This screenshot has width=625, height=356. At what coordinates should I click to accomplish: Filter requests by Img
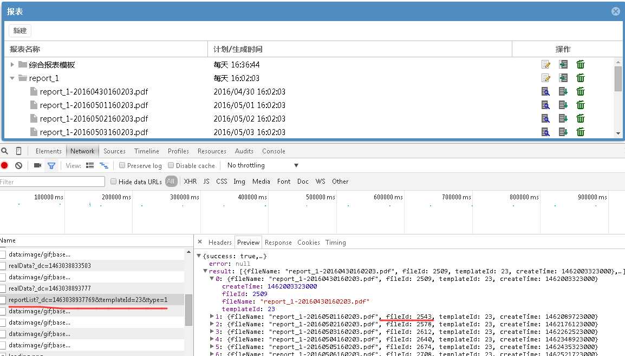click(239, 182)
